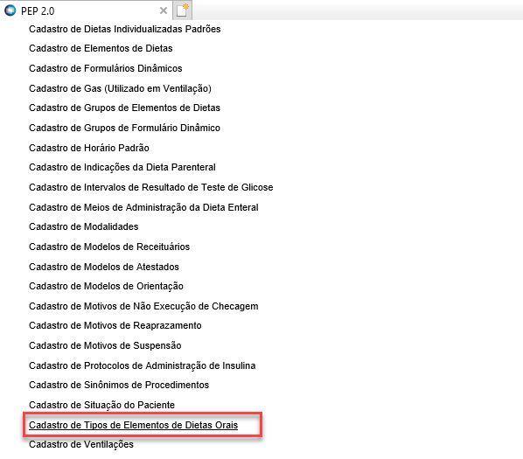Viewport: 523px width, 459px height.
Task: Open Cadastro de Intervalos de Resultado de Teste de Glicose
Action: (151, 187)
